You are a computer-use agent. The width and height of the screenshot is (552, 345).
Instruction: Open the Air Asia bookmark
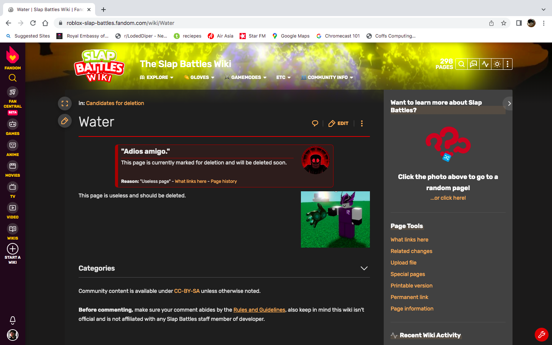pos(220,36)
